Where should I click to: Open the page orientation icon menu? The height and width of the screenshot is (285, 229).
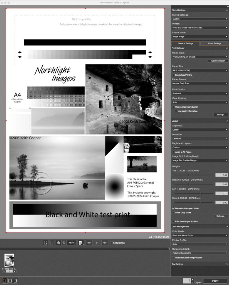[x=81, y=243]
